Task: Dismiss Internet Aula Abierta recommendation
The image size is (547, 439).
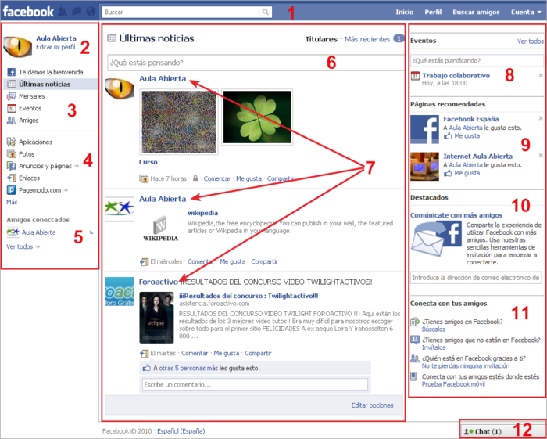Action: 541,156
